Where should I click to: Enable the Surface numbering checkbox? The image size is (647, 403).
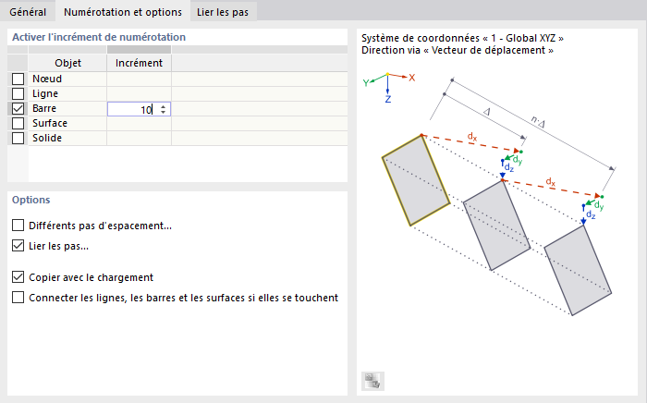18,123
